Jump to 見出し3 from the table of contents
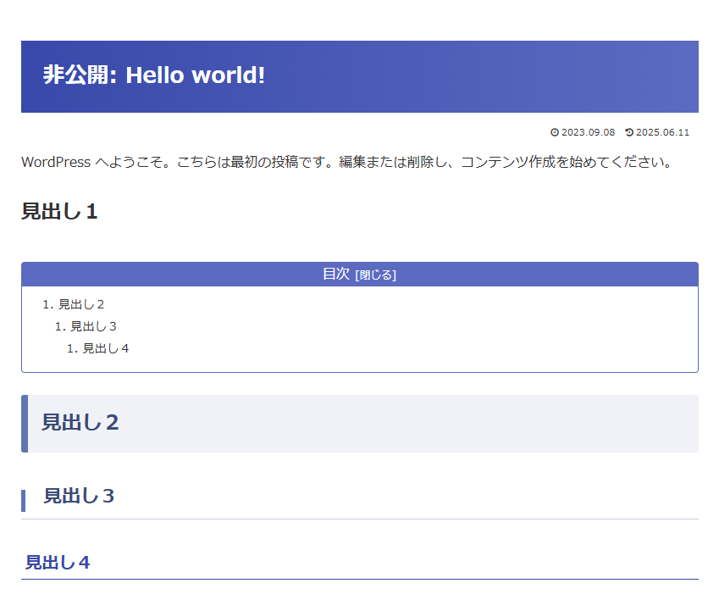Screen dimensions: 719x611 (x=93, y=326)
